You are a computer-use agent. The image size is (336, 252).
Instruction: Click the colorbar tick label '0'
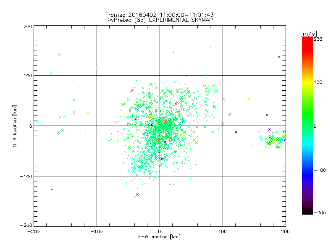315,126
